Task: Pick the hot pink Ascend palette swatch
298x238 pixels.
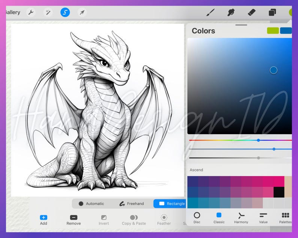Action: click(x=279, y=181)
